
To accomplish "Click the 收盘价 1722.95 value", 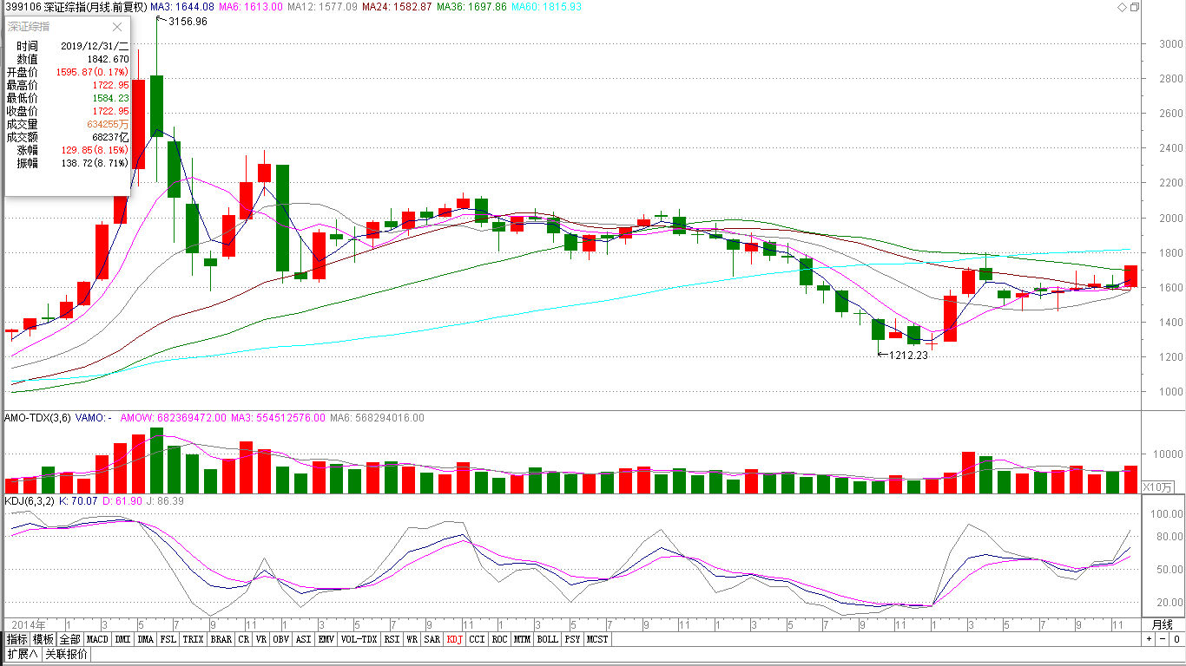I will [x=111, y=111].
